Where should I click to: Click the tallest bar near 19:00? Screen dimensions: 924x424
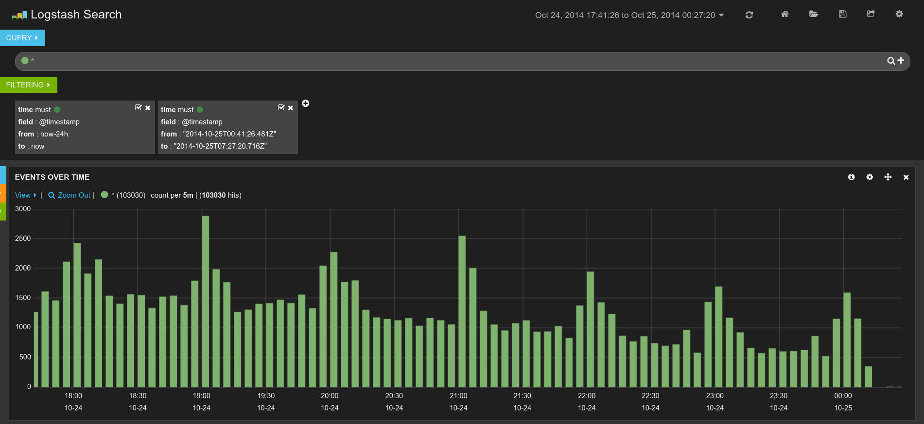205,302
